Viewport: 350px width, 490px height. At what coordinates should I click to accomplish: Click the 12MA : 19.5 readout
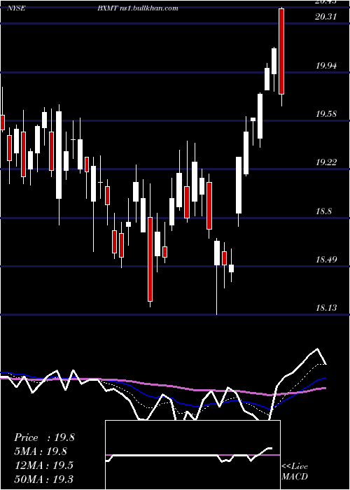(43, 465)
